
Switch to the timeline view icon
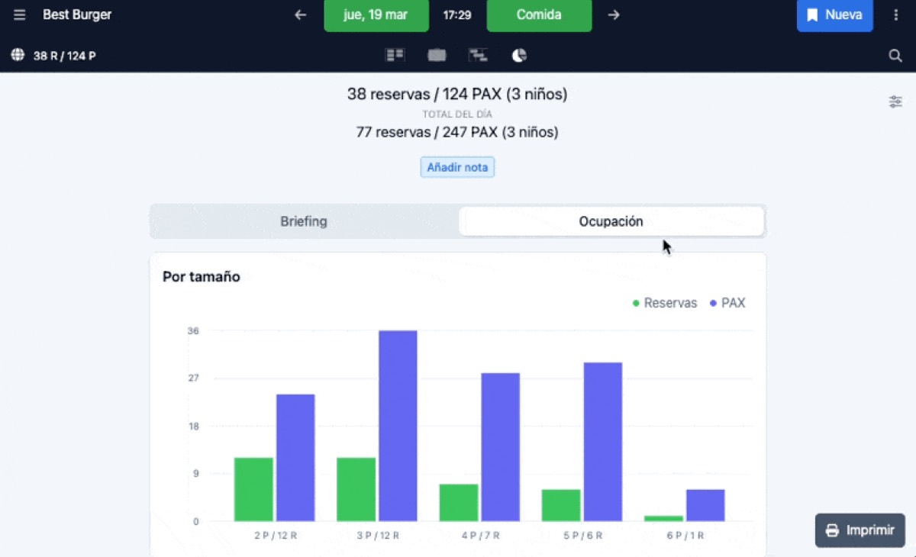click(x=479, y=55)
